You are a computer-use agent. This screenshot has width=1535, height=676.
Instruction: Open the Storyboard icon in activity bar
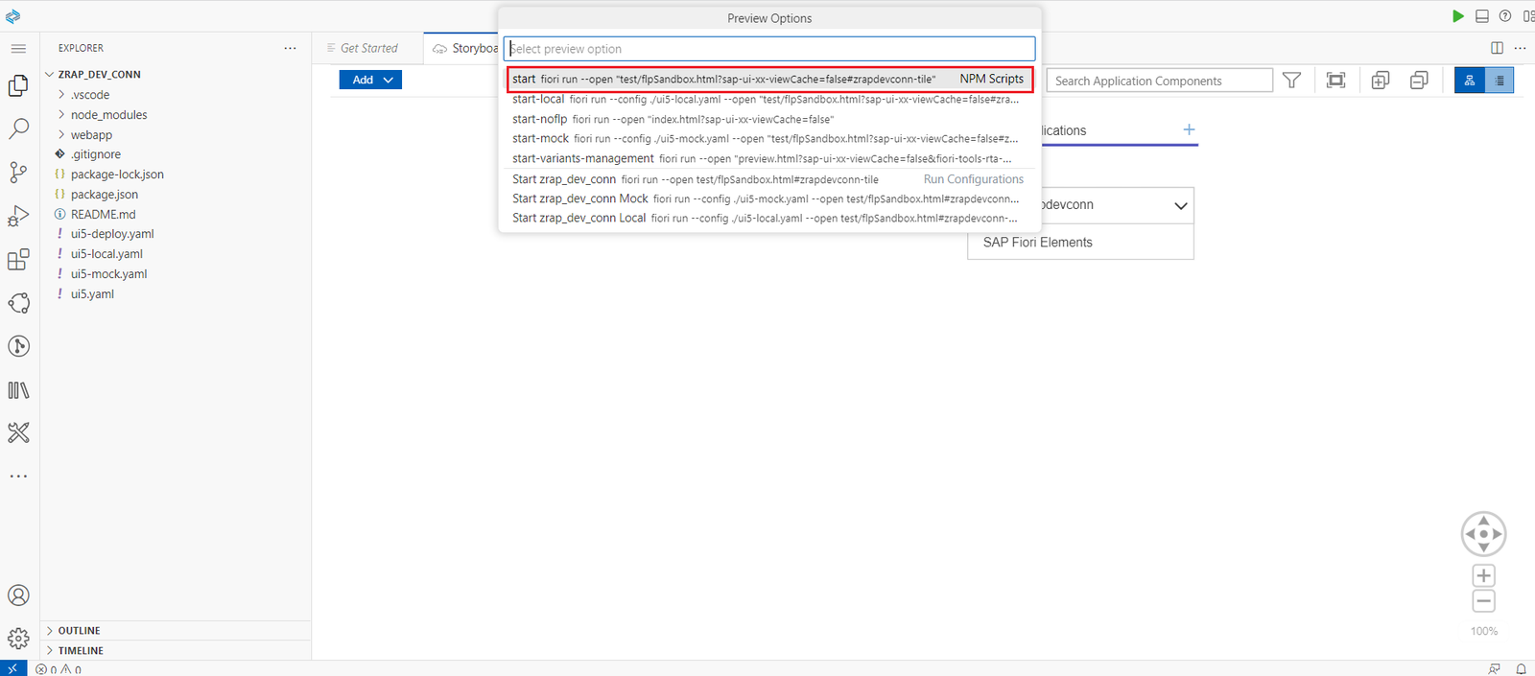click(18, 303)
